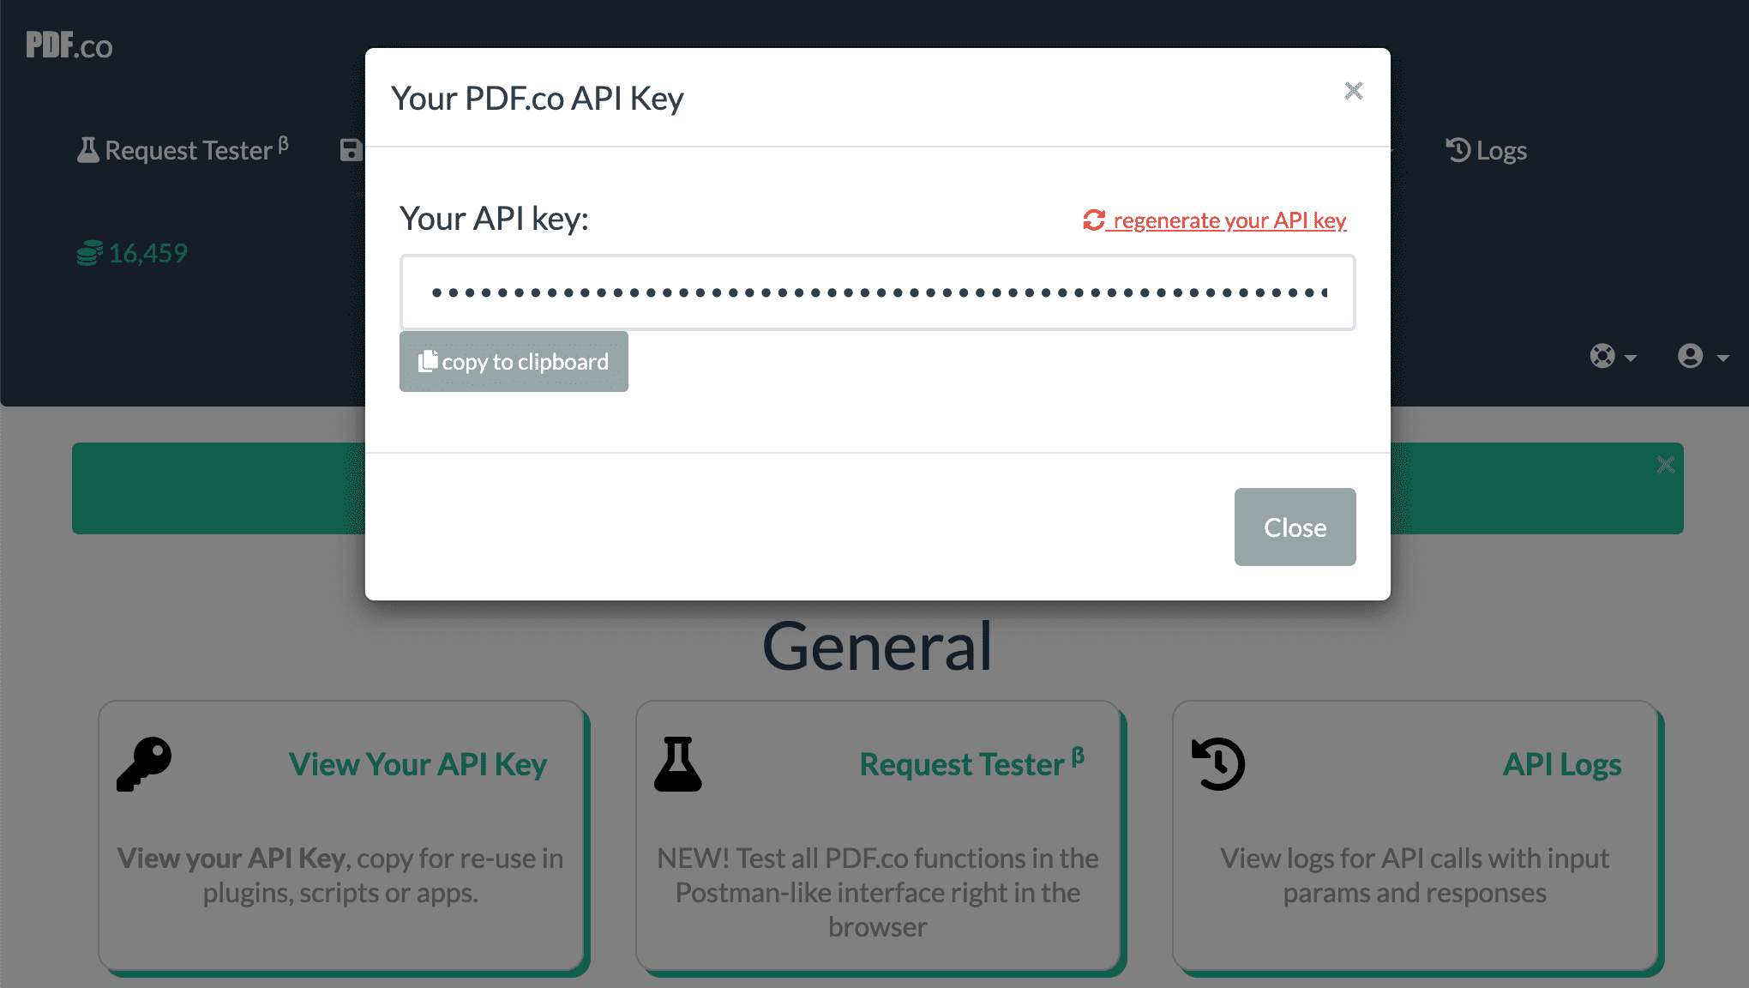Click the copy to clipboard button

click(513, 361)
